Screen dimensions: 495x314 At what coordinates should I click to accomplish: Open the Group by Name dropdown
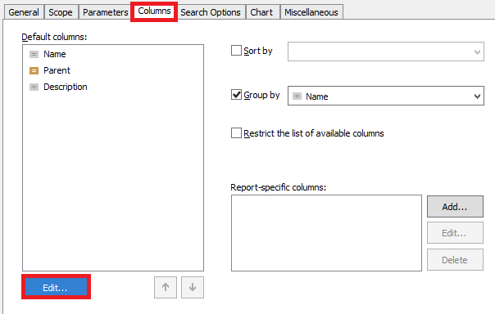(386, 96)
